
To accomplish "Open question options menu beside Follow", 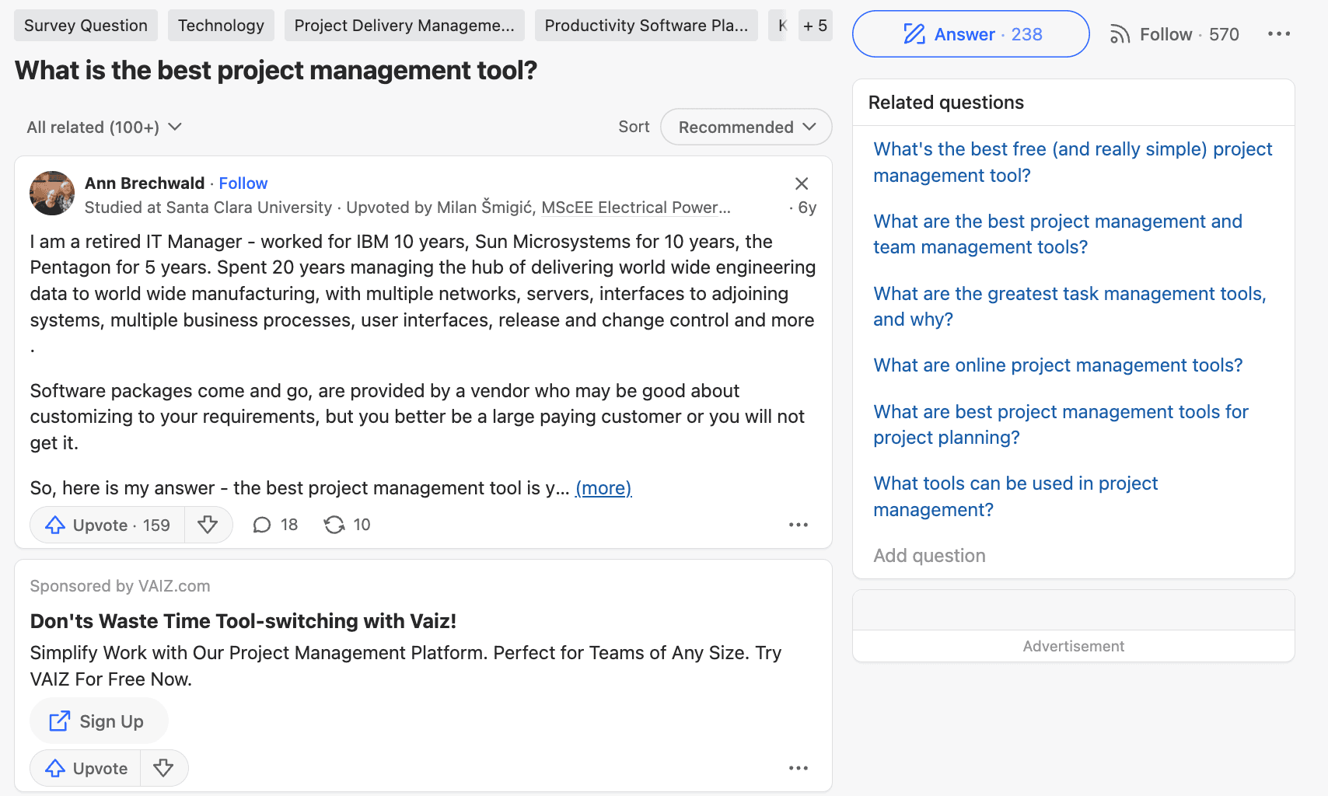I will click(1278, 34).
